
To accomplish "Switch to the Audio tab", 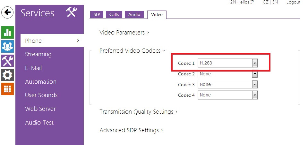I will click(x=134, y=14).
